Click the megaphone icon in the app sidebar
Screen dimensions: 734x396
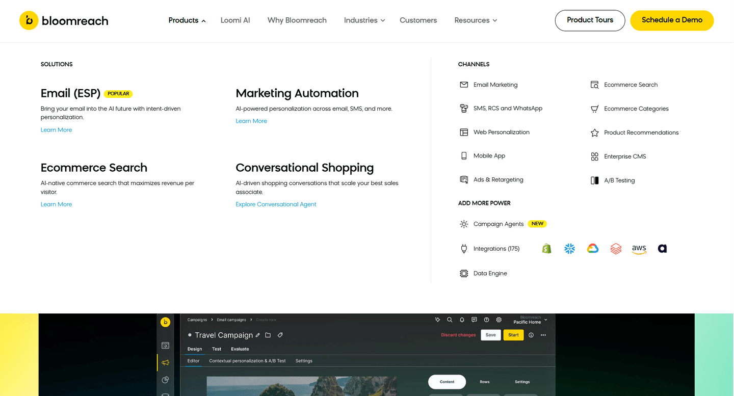pyautogui.click(x=165, y=362)
